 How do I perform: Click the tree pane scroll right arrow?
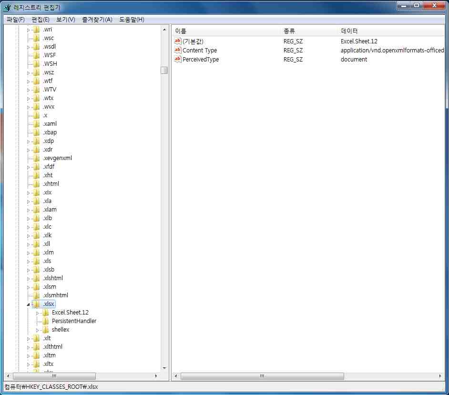(156, 376)
